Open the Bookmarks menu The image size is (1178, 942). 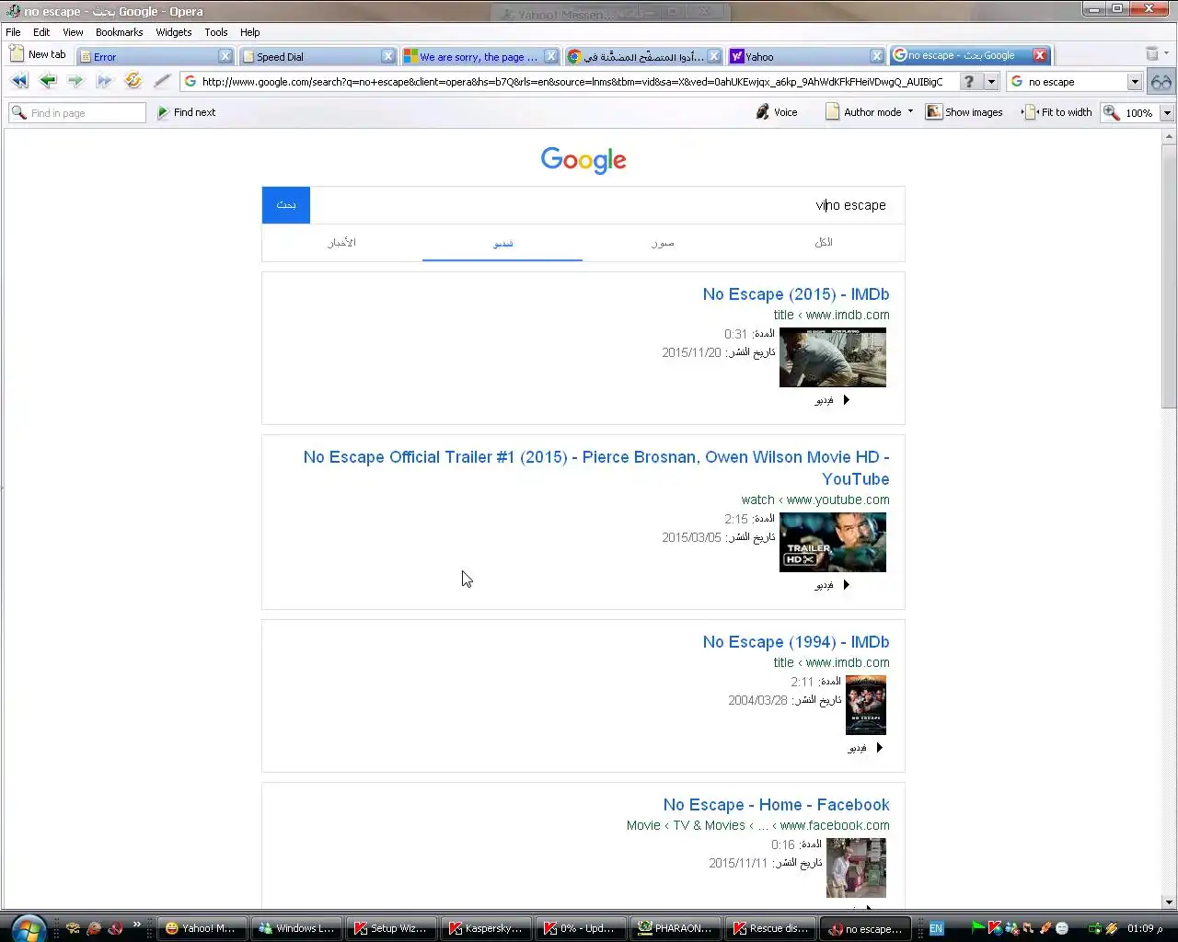pos(119,32)
